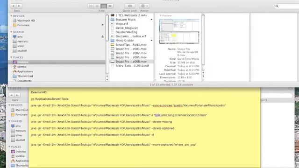Select Snapz Pro ...z002.mov file
Image resolution: width=299 pixels, height=168 pixels.
[x=131, y=53]
